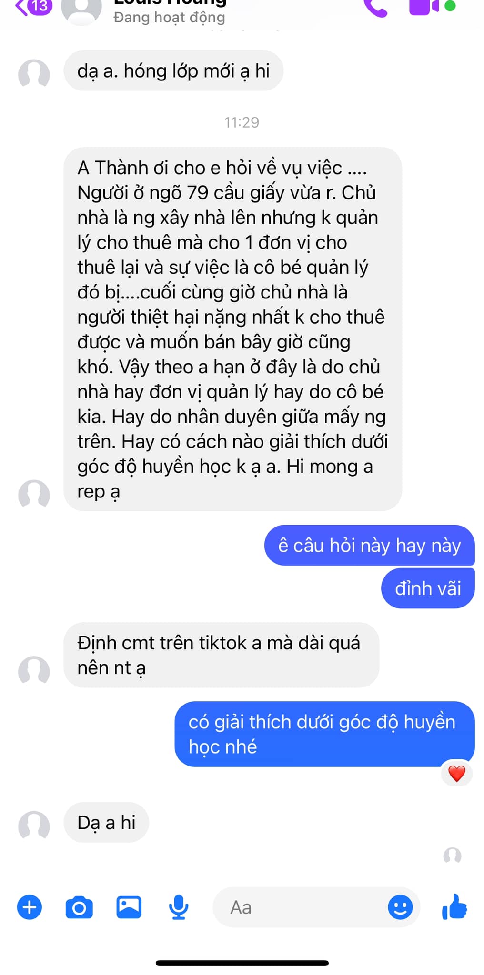The height and width of the screenshot is (975, 484).
Task: Open photo gallery picker icon
Action: click(x=129, y=907)
